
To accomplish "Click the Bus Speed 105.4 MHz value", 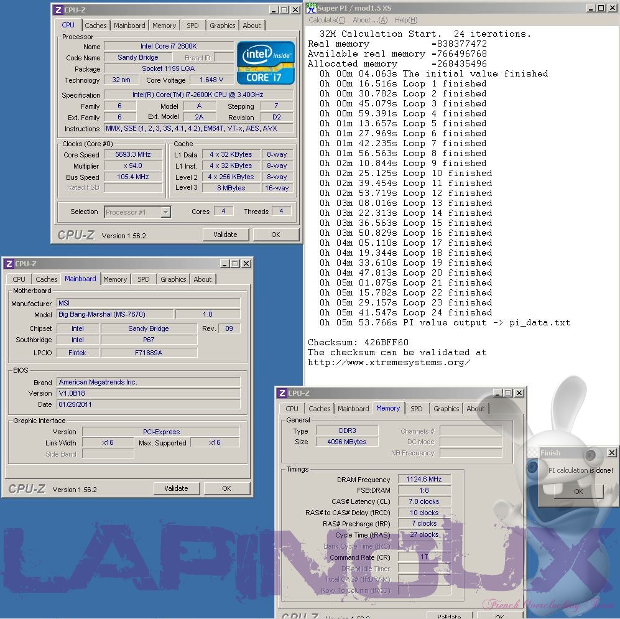I will [x=133, y=177].
